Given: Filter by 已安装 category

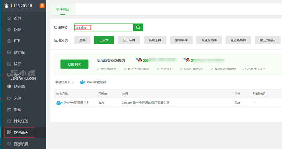Looking at the screenshot, I should (x=104, y=40).
